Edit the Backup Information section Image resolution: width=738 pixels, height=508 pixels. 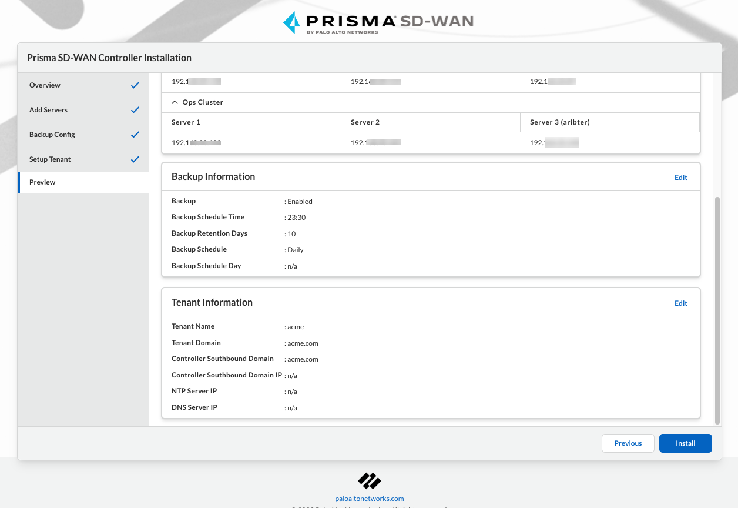click(681, 178)
